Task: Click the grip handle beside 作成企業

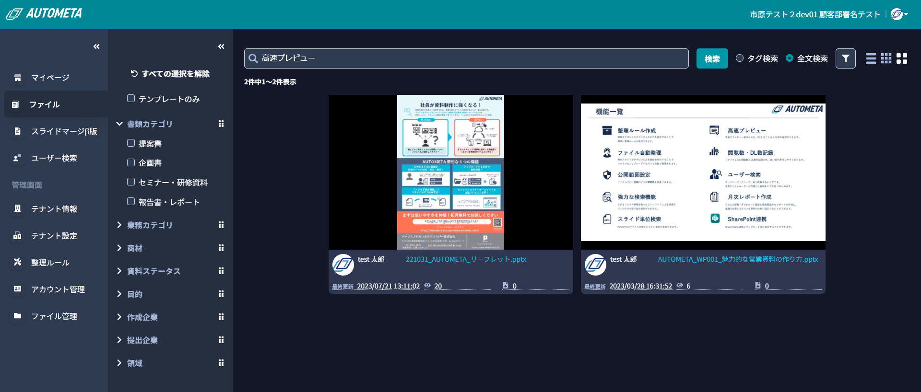Action: pos(221,317)
